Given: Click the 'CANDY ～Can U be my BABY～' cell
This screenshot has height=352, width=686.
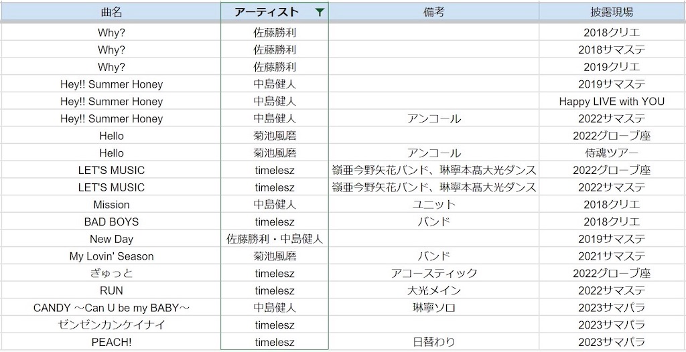Looking at the screenshot, I should point(111,308).
